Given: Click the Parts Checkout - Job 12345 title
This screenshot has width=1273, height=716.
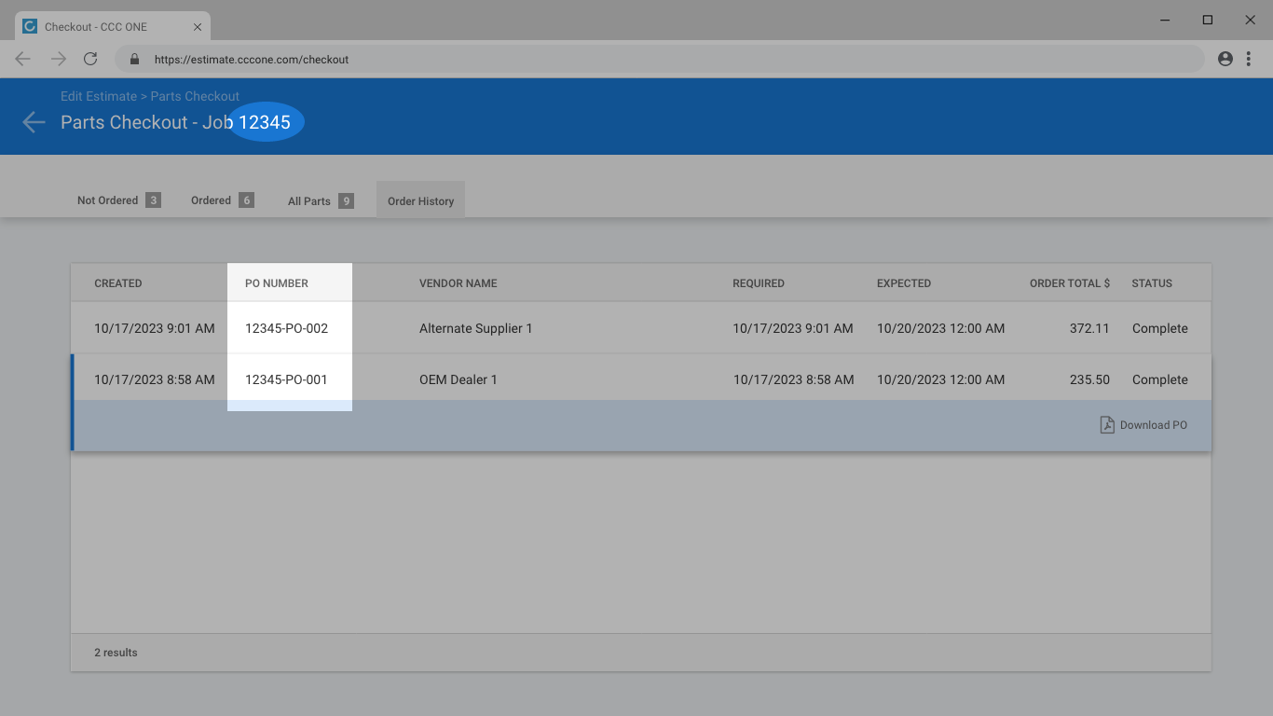Looking at the screenshot, I should (175, 122).
